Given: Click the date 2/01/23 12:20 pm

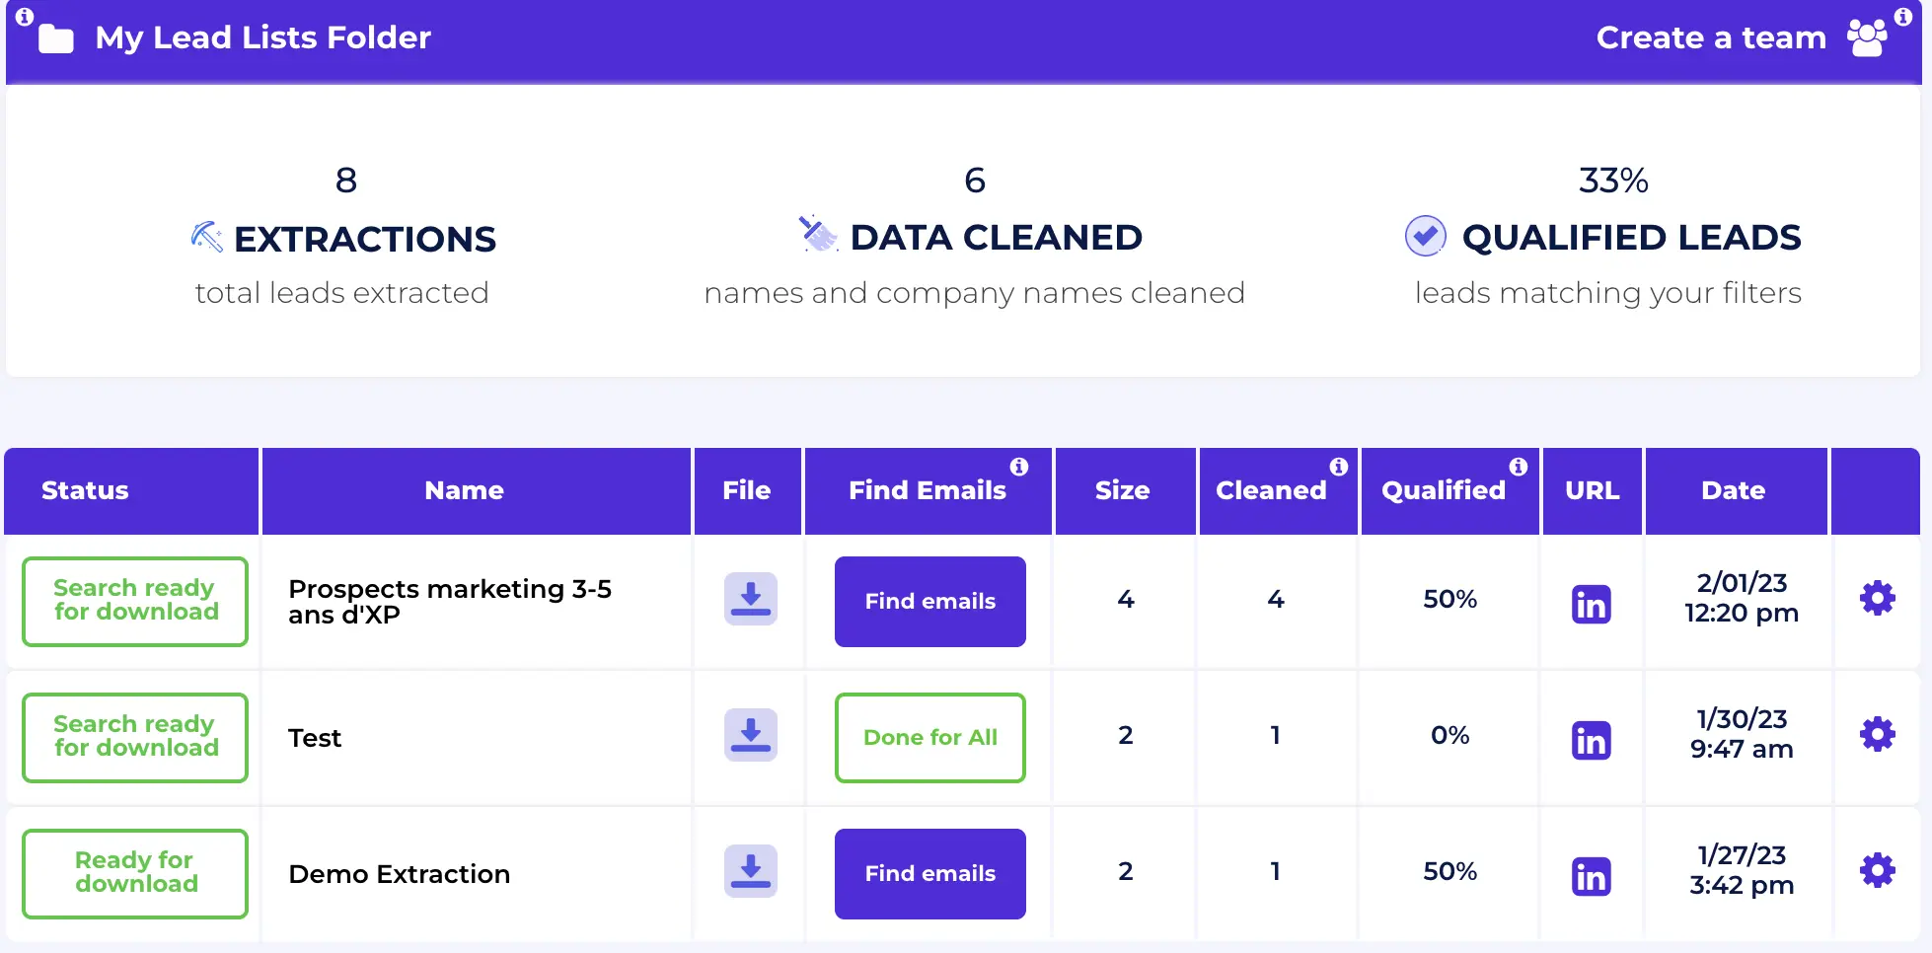Looking at the screenshot, I should [x=1742, y=598].
